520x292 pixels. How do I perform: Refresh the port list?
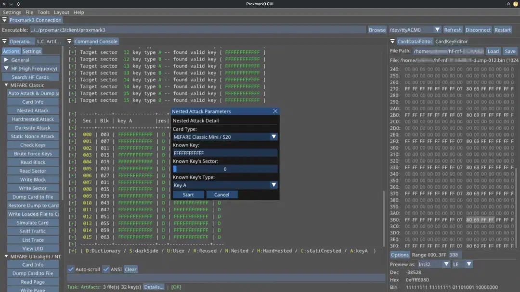[453, 30]
